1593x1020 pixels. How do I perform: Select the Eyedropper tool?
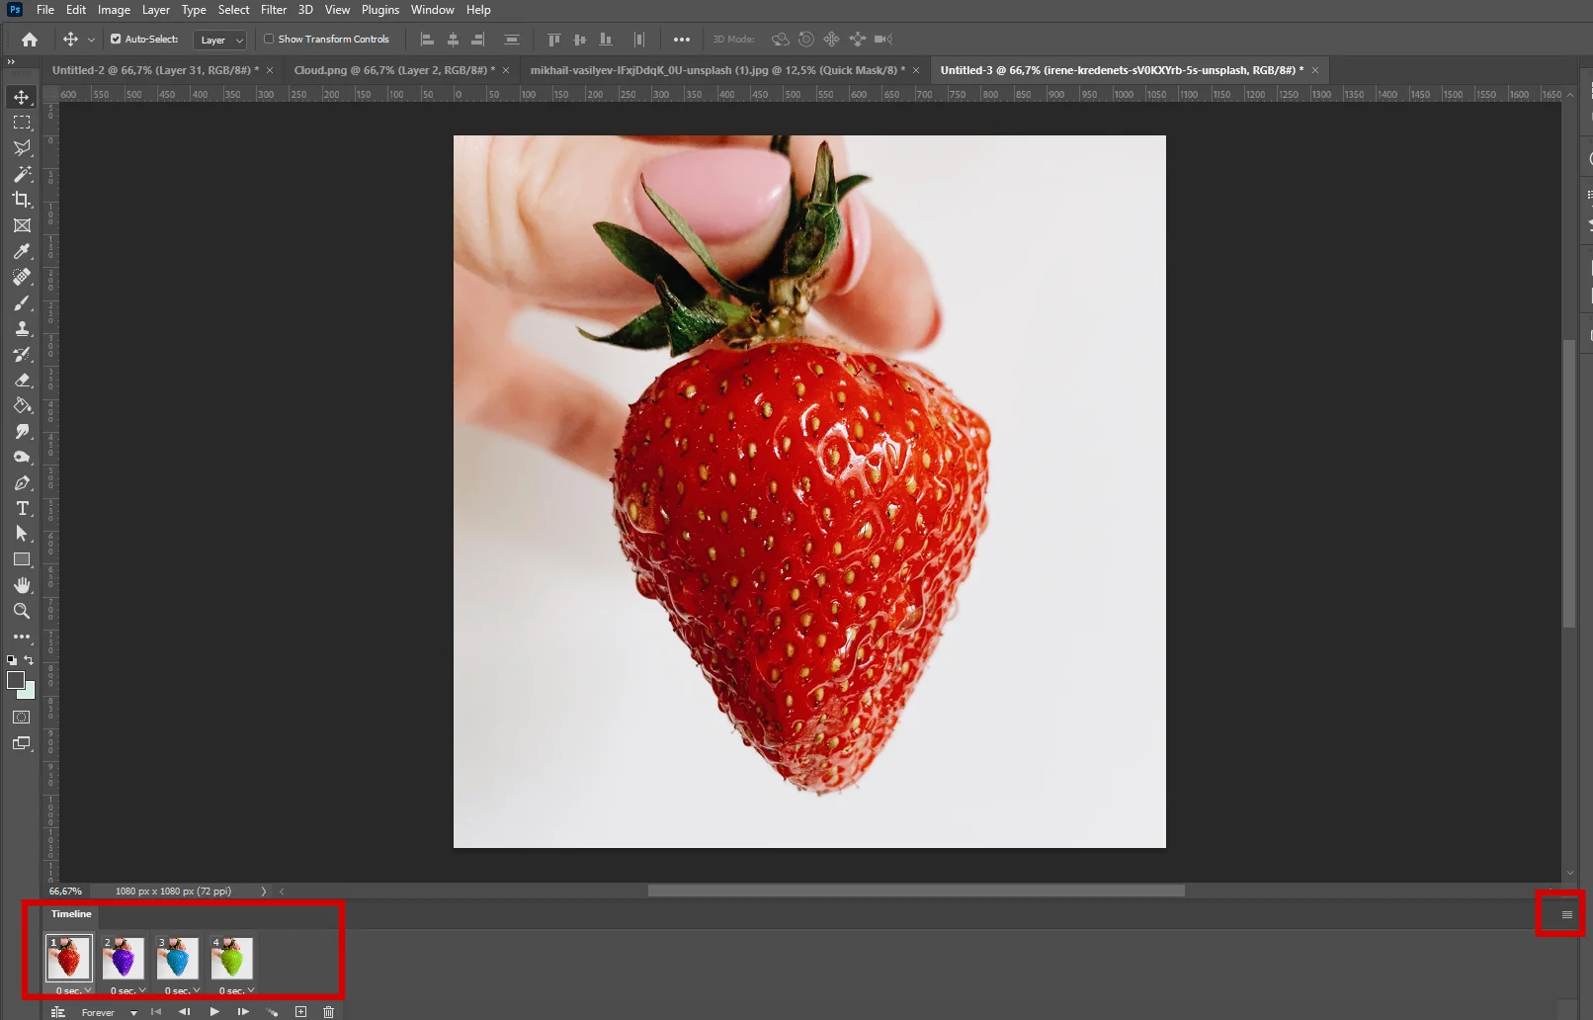(22, 251)
